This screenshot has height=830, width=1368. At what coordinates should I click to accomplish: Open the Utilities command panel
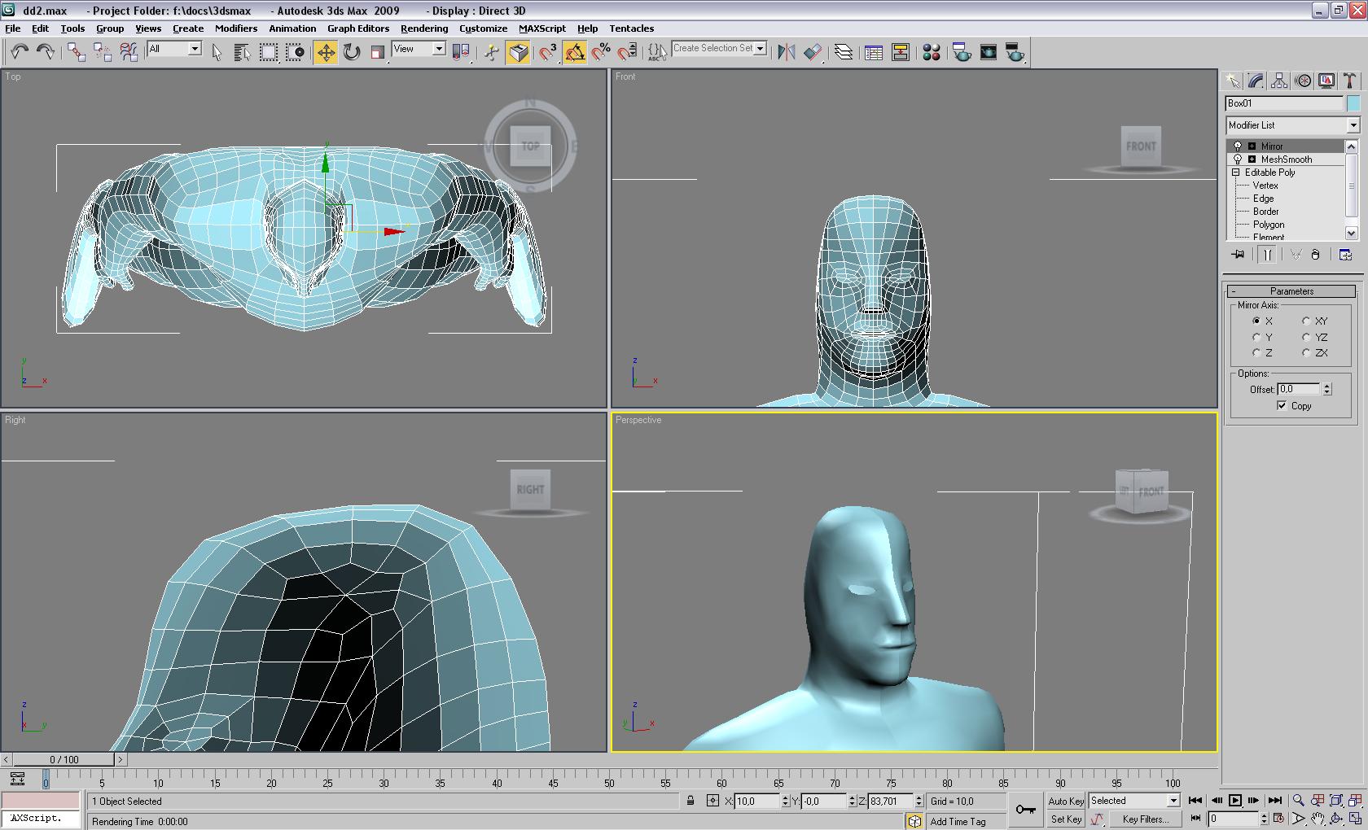[x=1349, y=81]
